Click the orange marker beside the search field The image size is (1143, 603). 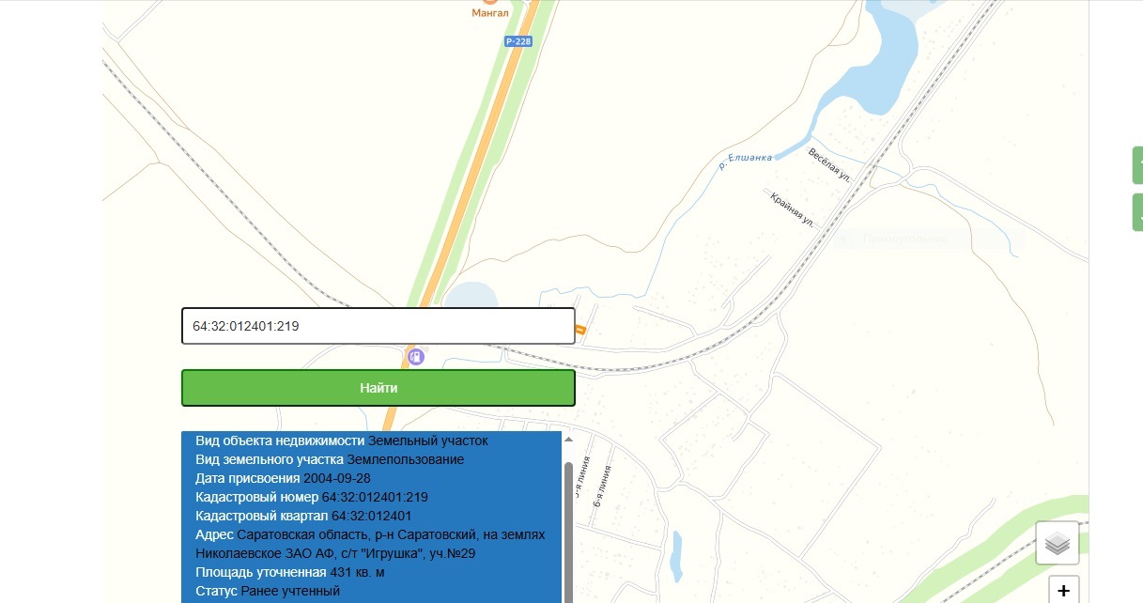point(579,330)
